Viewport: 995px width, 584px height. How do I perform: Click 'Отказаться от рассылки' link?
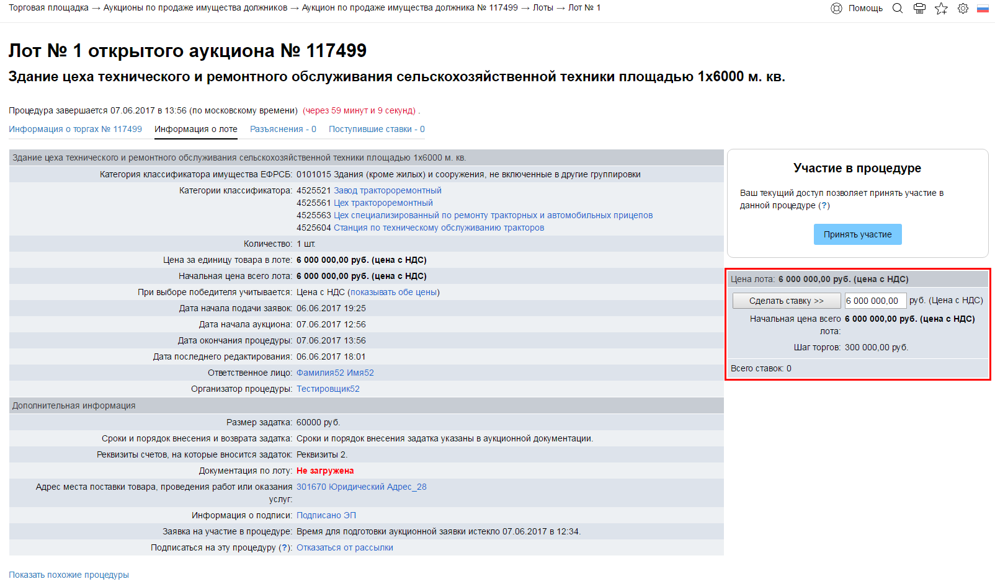click(344, 547)
